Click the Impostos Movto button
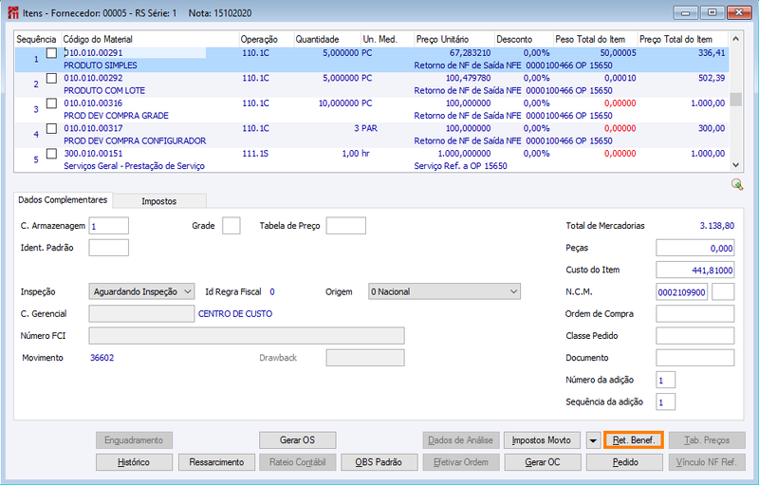Screen dimensions: 759x485 (x=541, y=440)
